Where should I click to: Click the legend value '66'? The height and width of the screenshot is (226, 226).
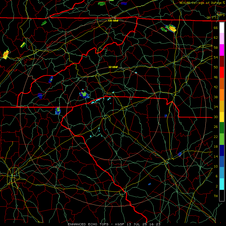(x=216, y=28)
